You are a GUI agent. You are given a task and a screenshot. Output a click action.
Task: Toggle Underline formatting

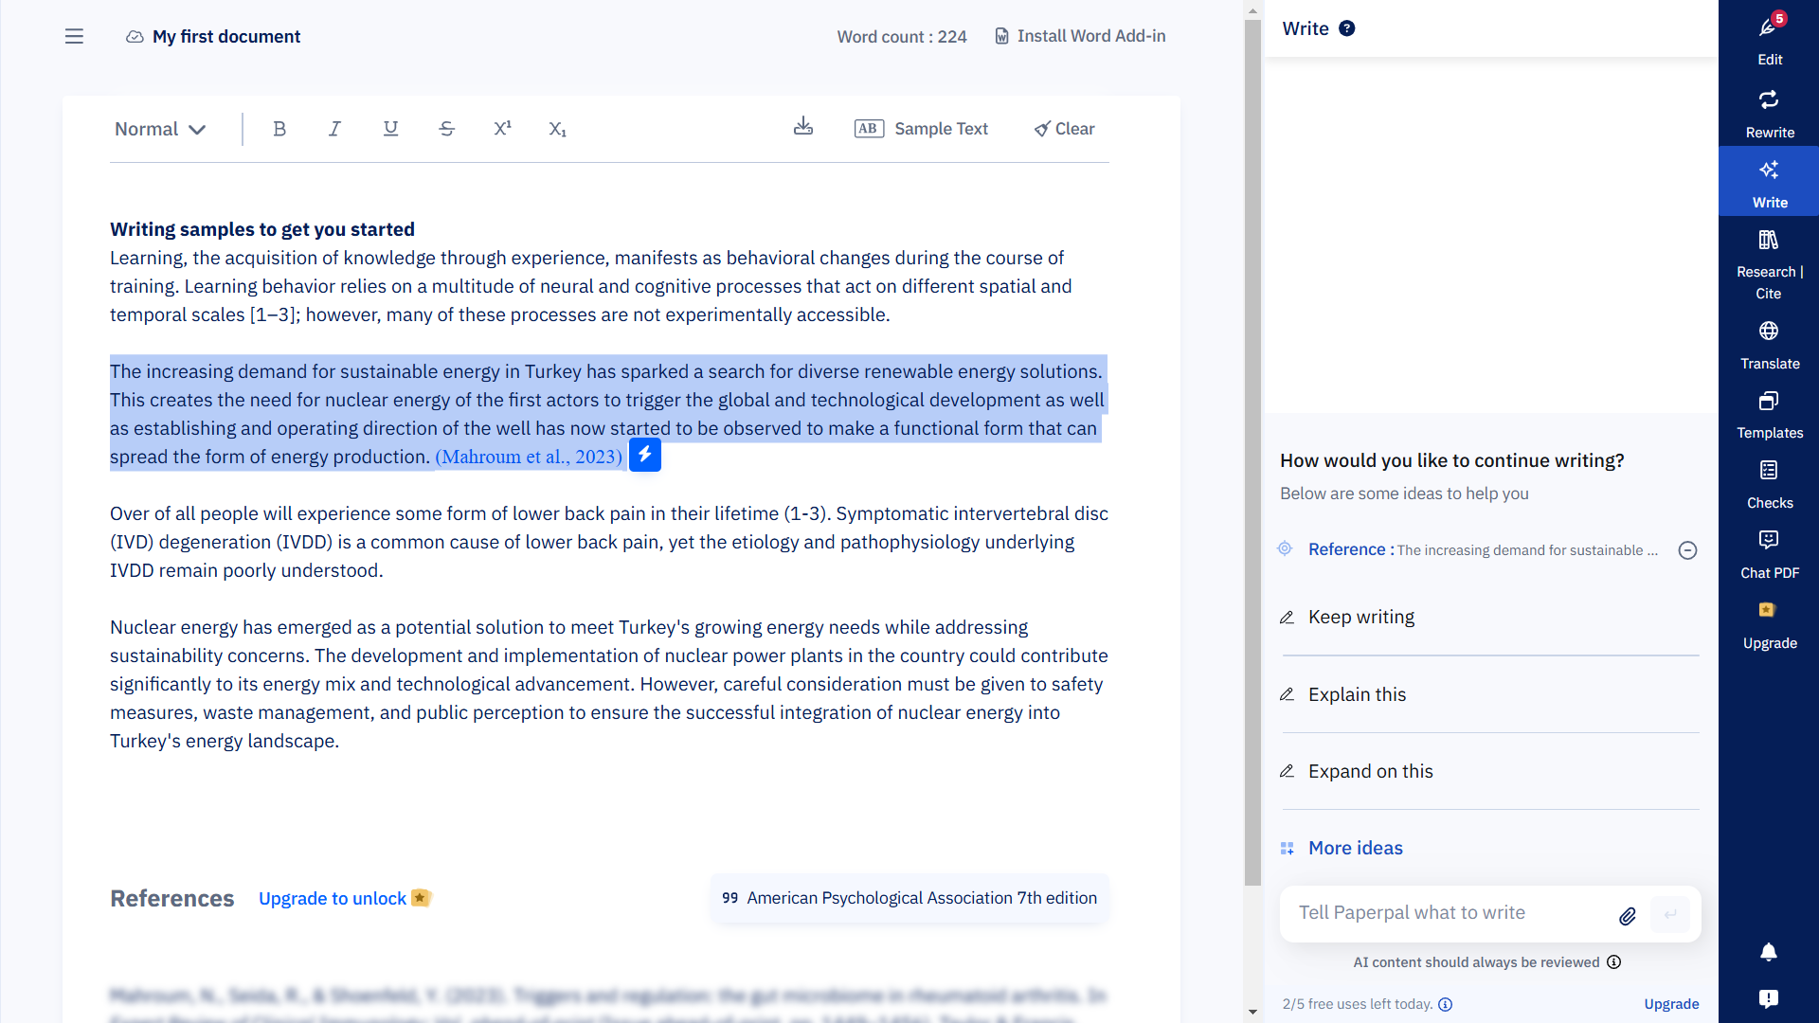point(390,129)
